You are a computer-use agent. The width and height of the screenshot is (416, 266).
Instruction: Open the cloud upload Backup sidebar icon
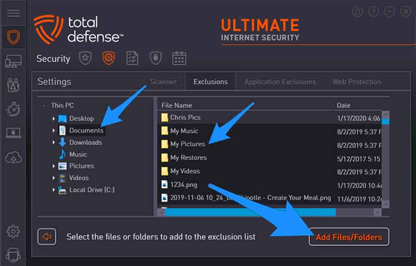13,156
